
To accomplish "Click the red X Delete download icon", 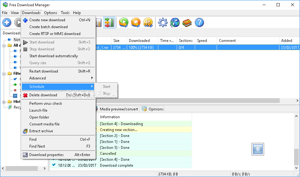I will click(25, 95).
